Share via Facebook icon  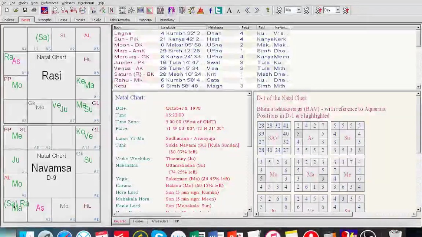coord(211,11)
